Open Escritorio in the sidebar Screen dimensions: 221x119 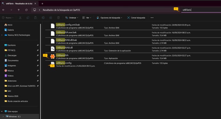[10, 45]
